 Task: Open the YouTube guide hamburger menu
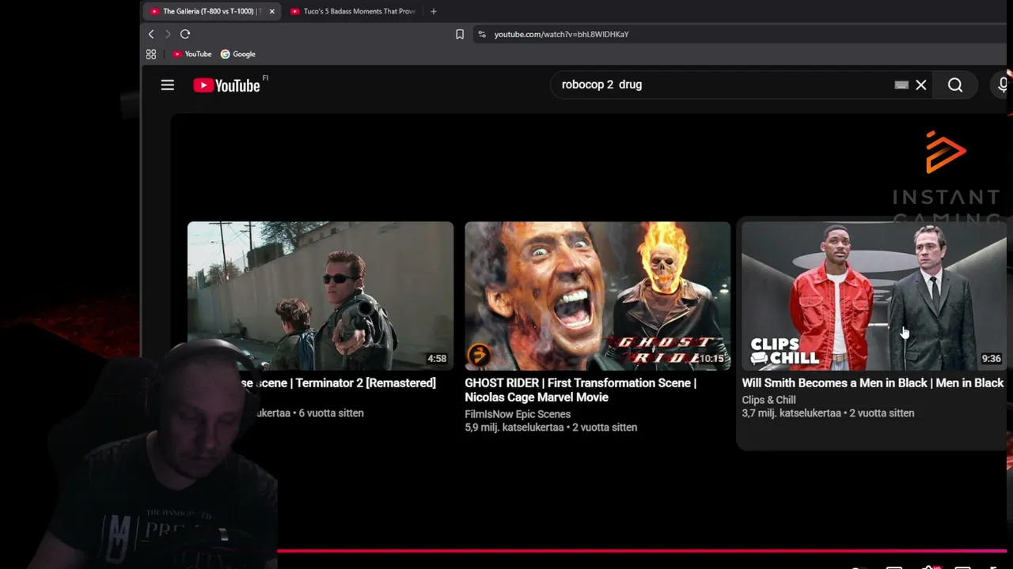pos(167,85)
